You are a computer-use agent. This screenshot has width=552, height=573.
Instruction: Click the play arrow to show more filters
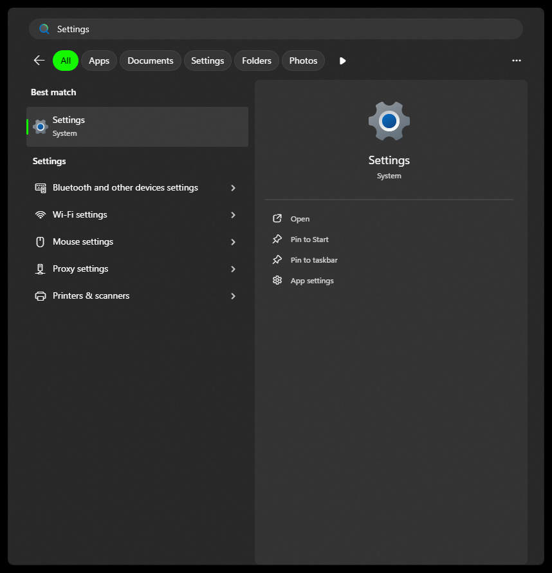tap(342, 61)
